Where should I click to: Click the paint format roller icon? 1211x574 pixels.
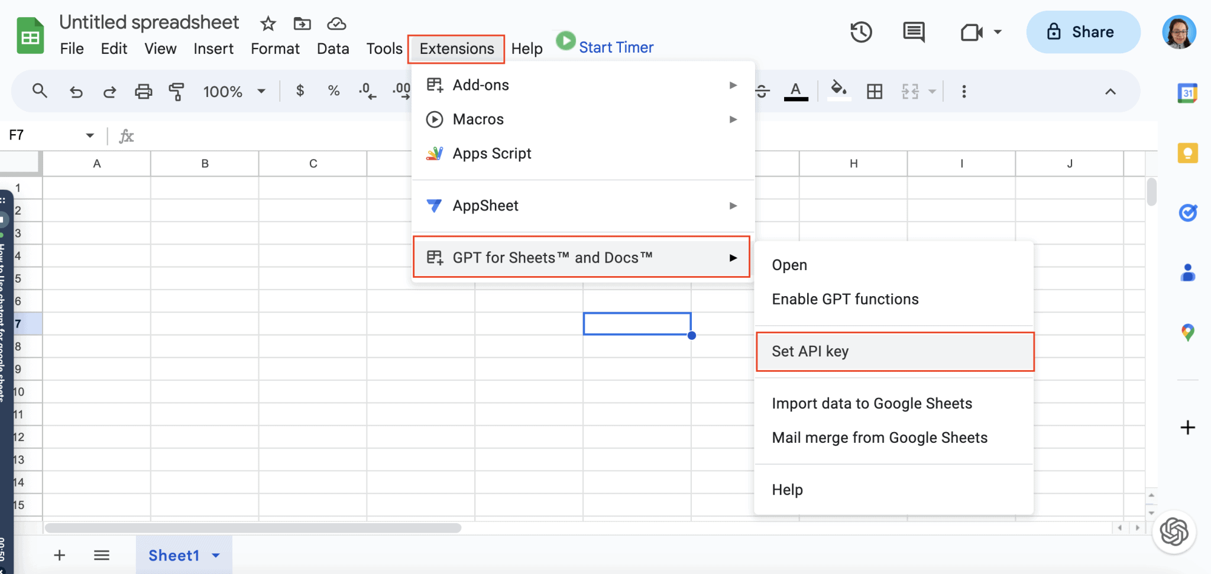tap(176, 91)
